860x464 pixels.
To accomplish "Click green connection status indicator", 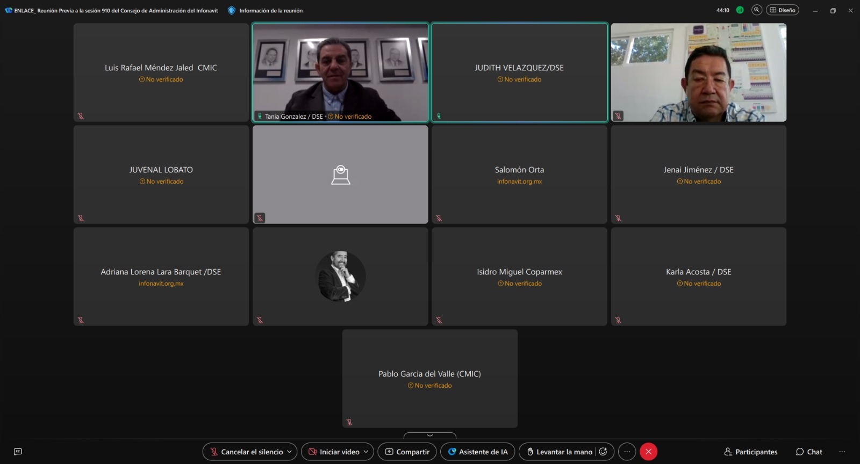I will point(740,10).
